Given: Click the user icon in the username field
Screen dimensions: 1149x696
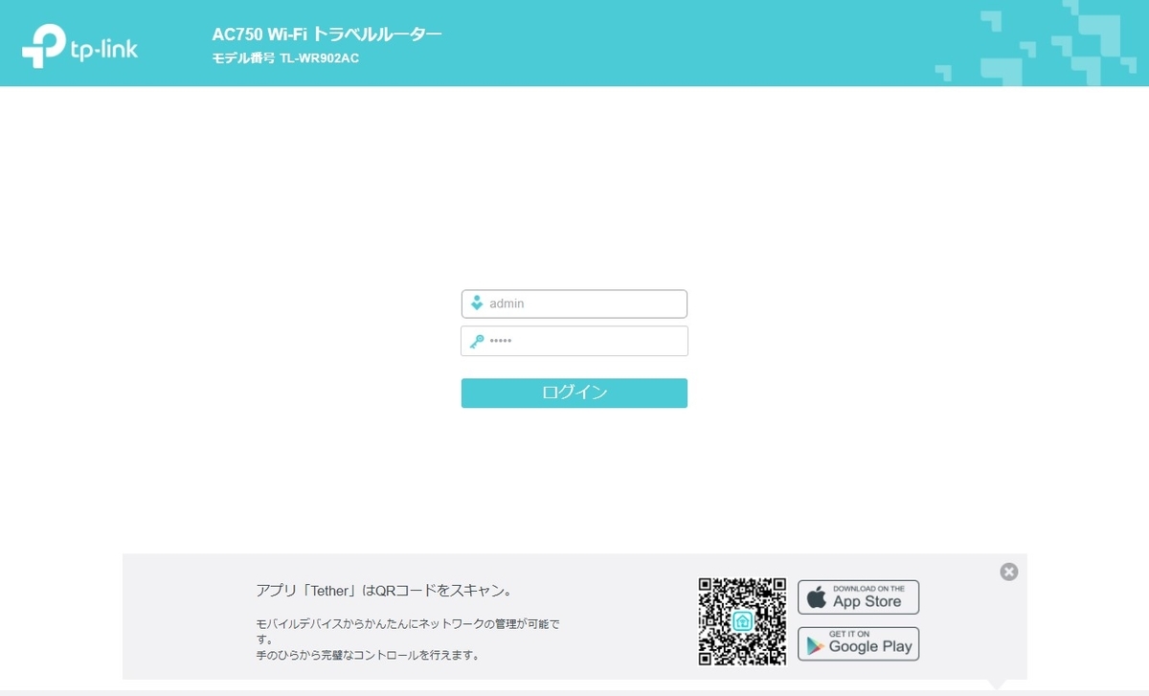Looking at the screenshot, I should (477, 303).
